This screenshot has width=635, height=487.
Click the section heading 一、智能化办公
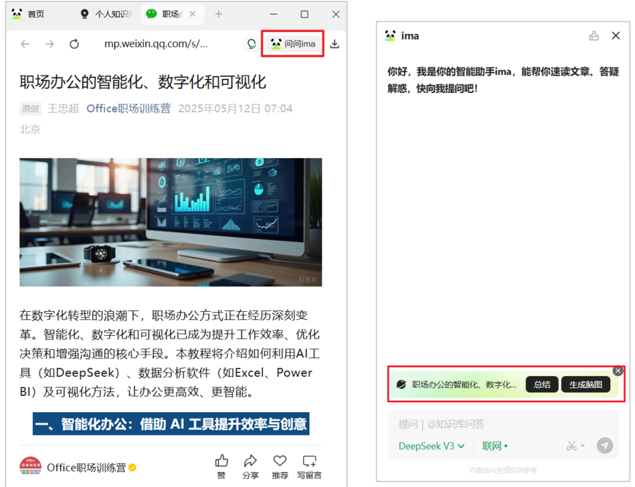tap(171, 424)
